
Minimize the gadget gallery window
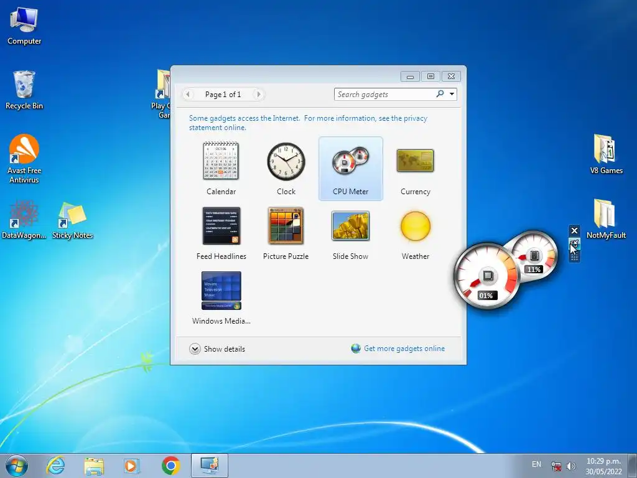(x=411, y=77)
